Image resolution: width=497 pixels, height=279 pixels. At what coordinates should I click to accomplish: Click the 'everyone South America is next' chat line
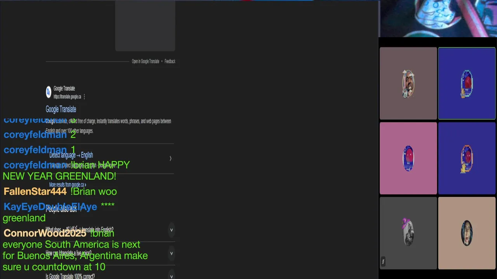(71, 245)
